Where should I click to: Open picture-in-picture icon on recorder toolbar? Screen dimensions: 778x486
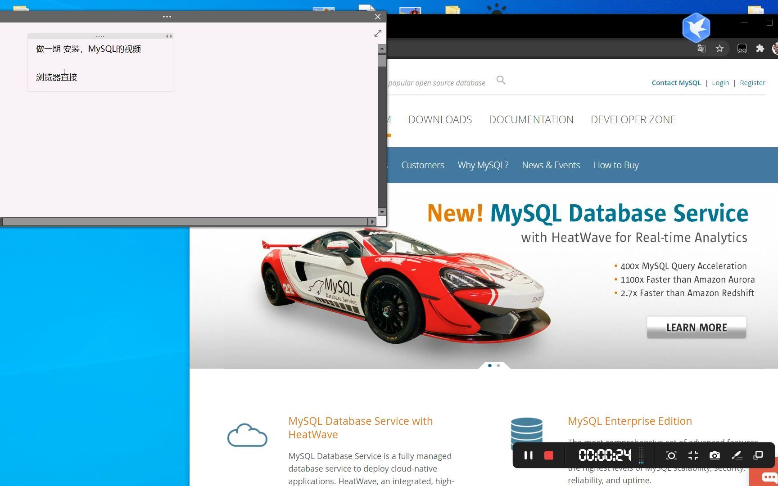[x=758, y=455]
